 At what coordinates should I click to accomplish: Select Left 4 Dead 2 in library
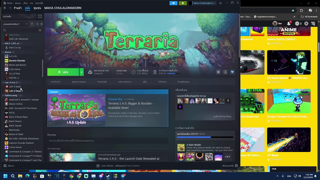[16, 91]
